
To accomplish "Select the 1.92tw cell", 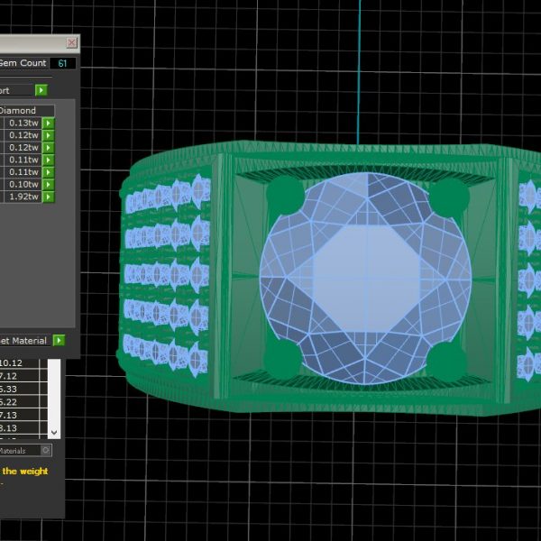I will (23, 197).
